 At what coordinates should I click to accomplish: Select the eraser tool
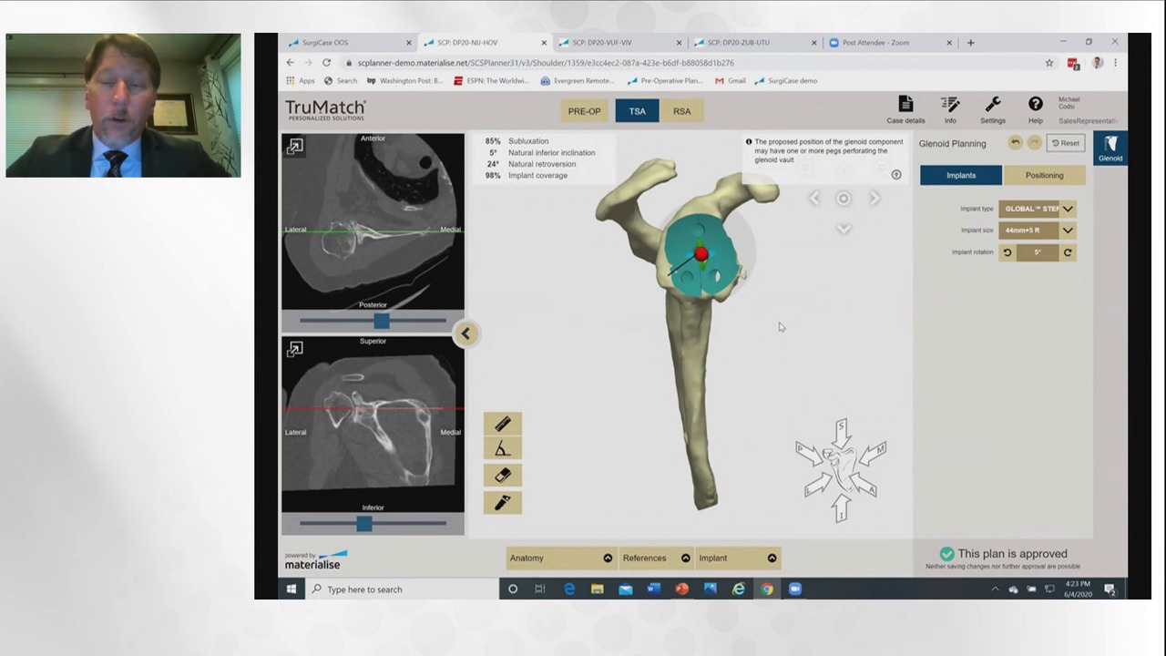click(x=502, y=476)
